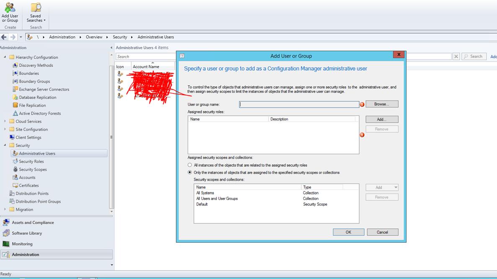Click the Distribution Point Groups icon
497x279 pixels.
click(12, 202)
